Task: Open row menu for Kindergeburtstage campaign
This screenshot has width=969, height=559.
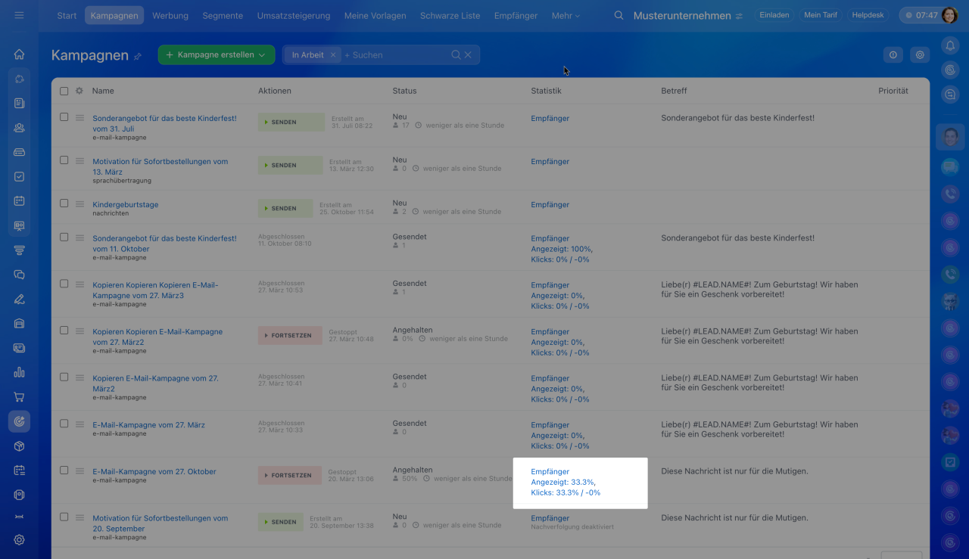Action: pos(79,203)
